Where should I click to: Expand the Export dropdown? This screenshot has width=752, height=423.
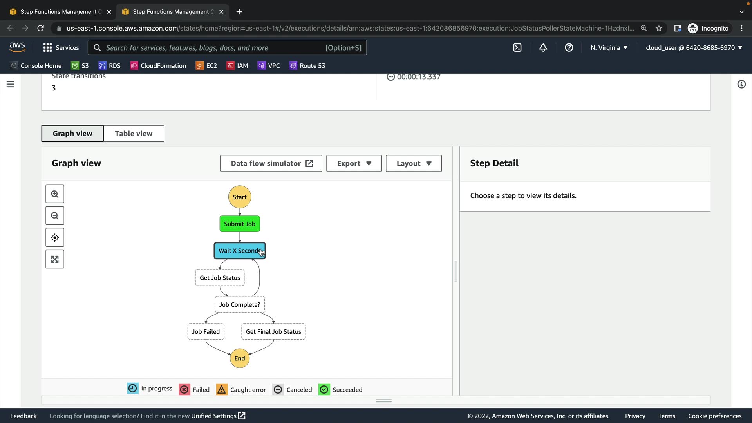click(x=354, y=164)
